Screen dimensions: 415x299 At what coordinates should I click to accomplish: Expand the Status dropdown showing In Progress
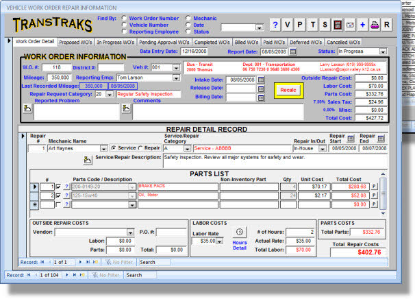tap(382, 51)
